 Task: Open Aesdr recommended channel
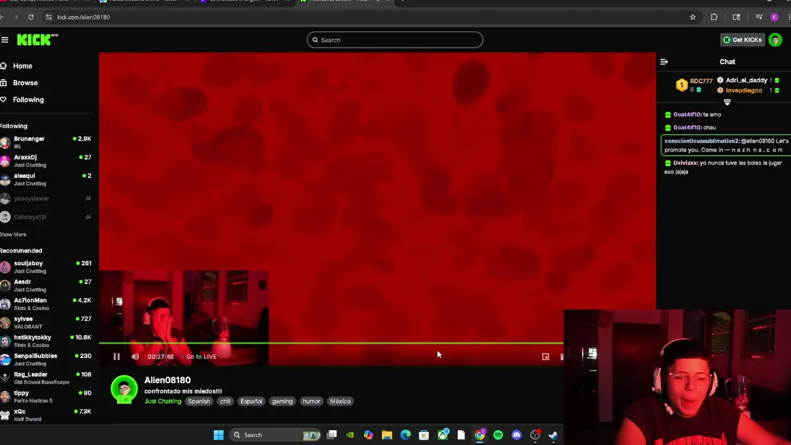pyautogui.click(x=46, y=286)
